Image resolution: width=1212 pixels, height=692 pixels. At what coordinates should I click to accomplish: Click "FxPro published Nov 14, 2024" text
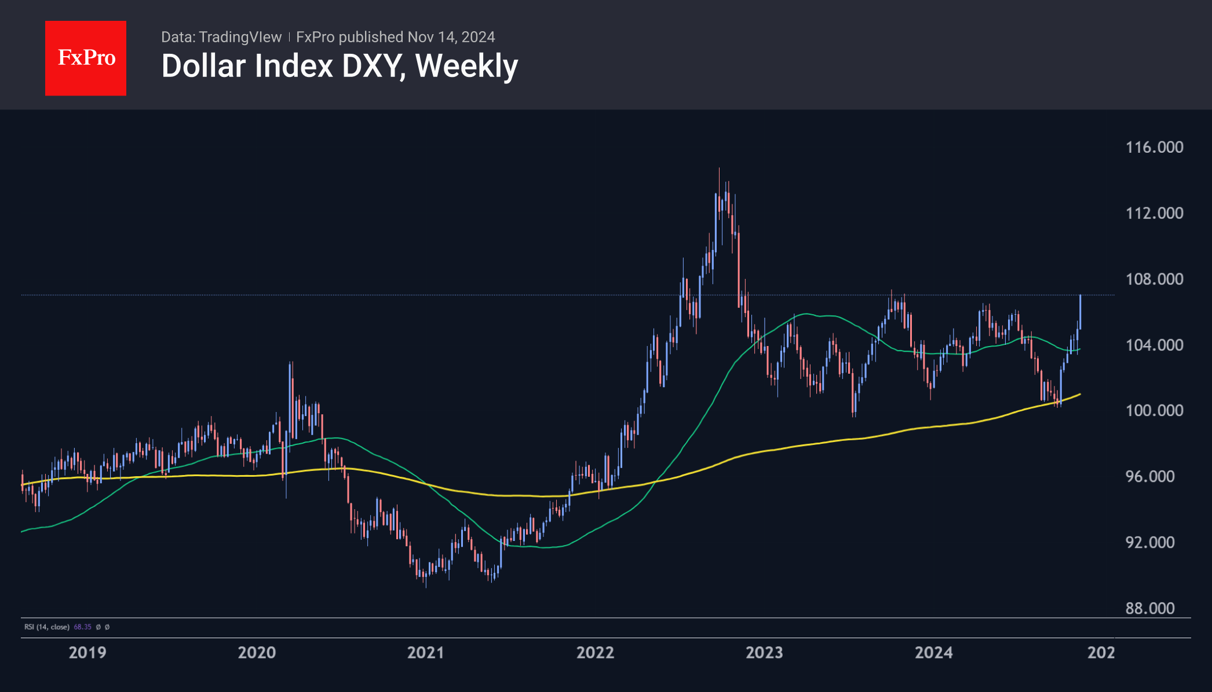396,37
